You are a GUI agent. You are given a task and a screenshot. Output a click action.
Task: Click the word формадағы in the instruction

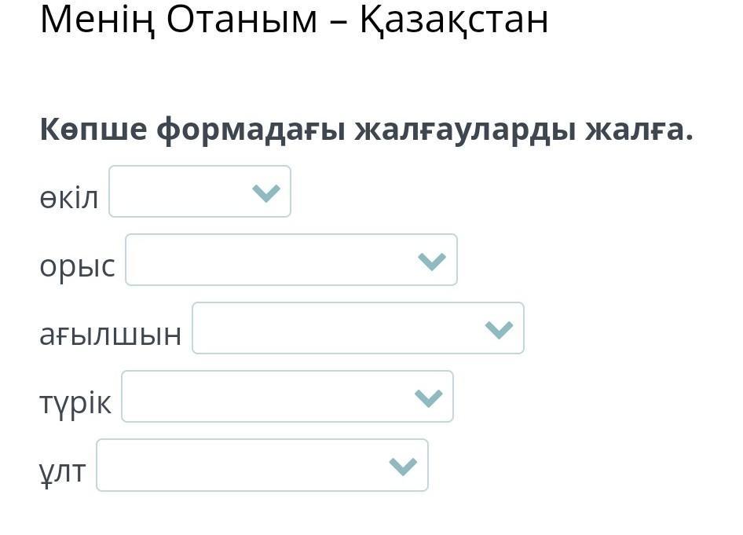[x=251, y=130]
